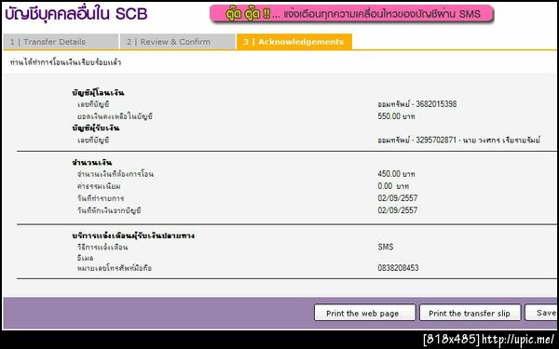This screenshot has height=349, width=559.
Task: Click the transfer success message below the tabs
Action: [x=65, y=62]
